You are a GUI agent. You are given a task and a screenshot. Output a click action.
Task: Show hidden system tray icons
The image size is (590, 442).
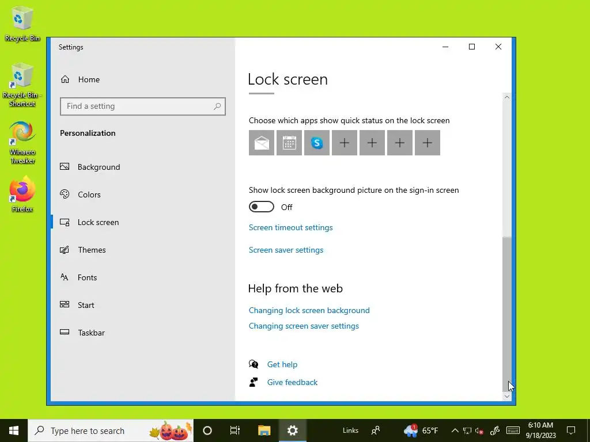[x=455, y=430]
